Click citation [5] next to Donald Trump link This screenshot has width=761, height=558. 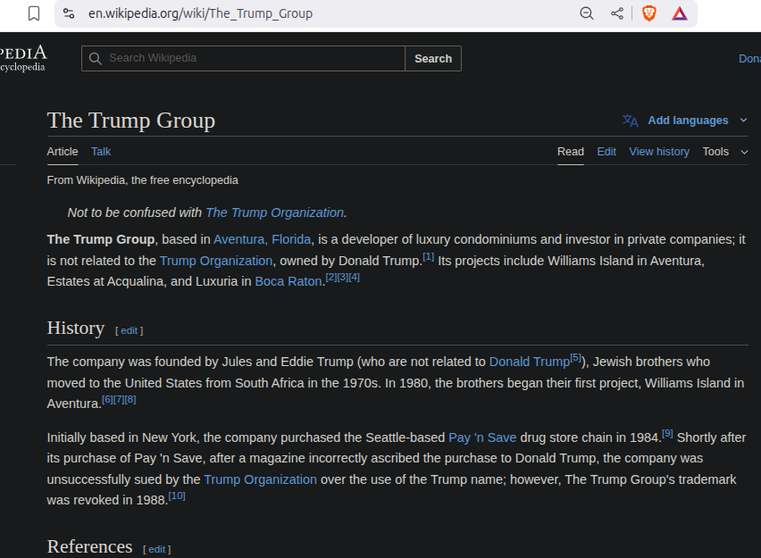[575, 357]
